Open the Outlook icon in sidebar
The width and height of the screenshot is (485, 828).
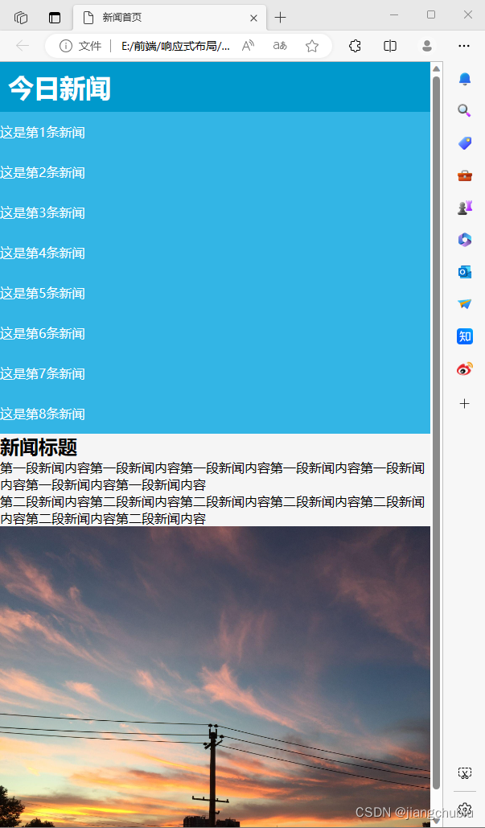[x=464, y=272]
